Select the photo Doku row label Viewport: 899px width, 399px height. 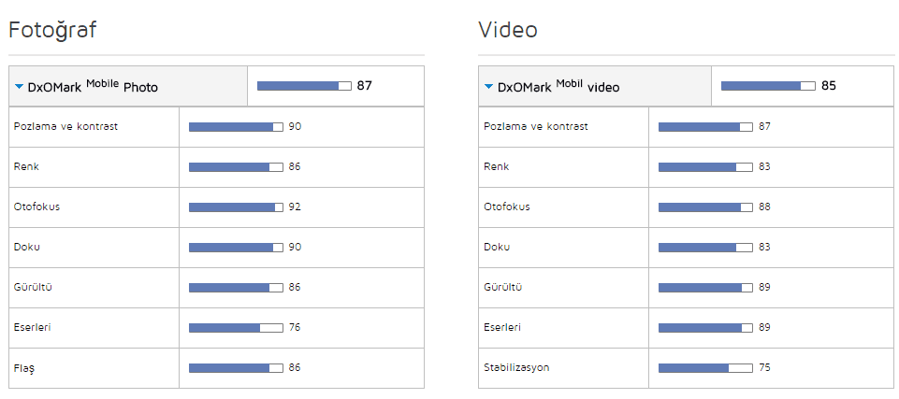(26, 247)
